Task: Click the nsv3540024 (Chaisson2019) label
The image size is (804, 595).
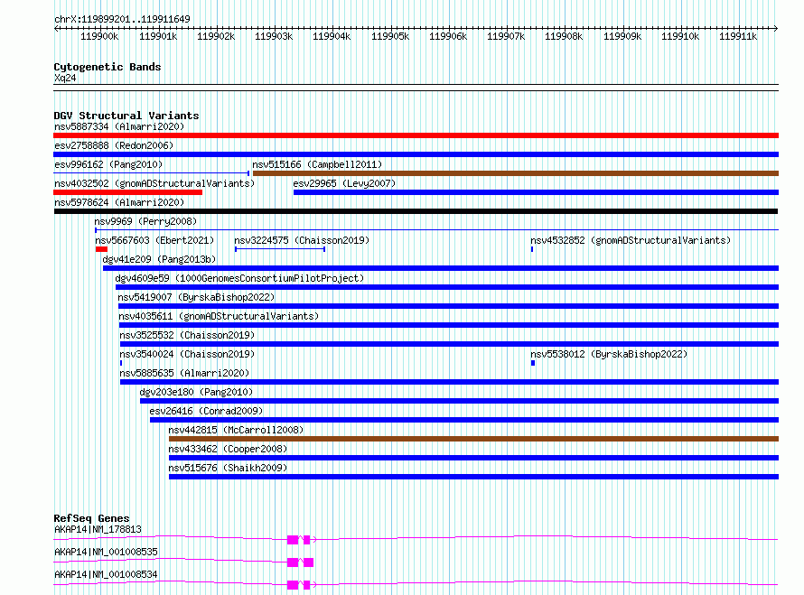Action: 187,354
